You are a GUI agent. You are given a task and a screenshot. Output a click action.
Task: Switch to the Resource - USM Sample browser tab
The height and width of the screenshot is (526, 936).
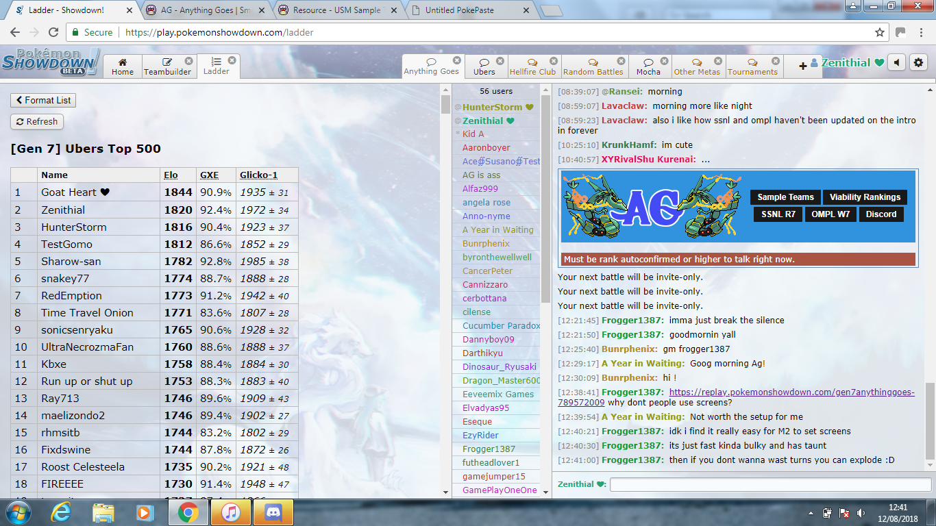coord(338,10)
